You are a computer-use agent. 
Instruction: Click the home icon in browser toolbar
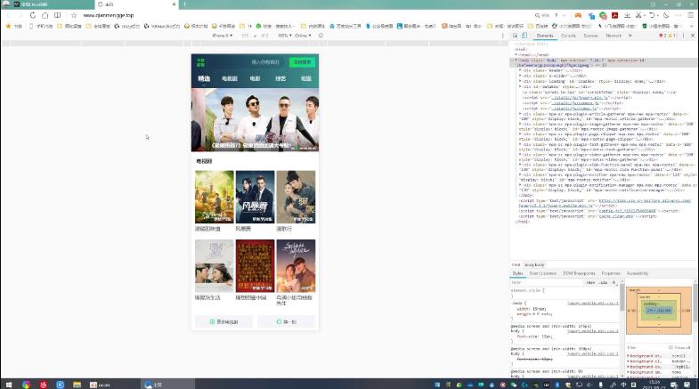coord(45,15)
